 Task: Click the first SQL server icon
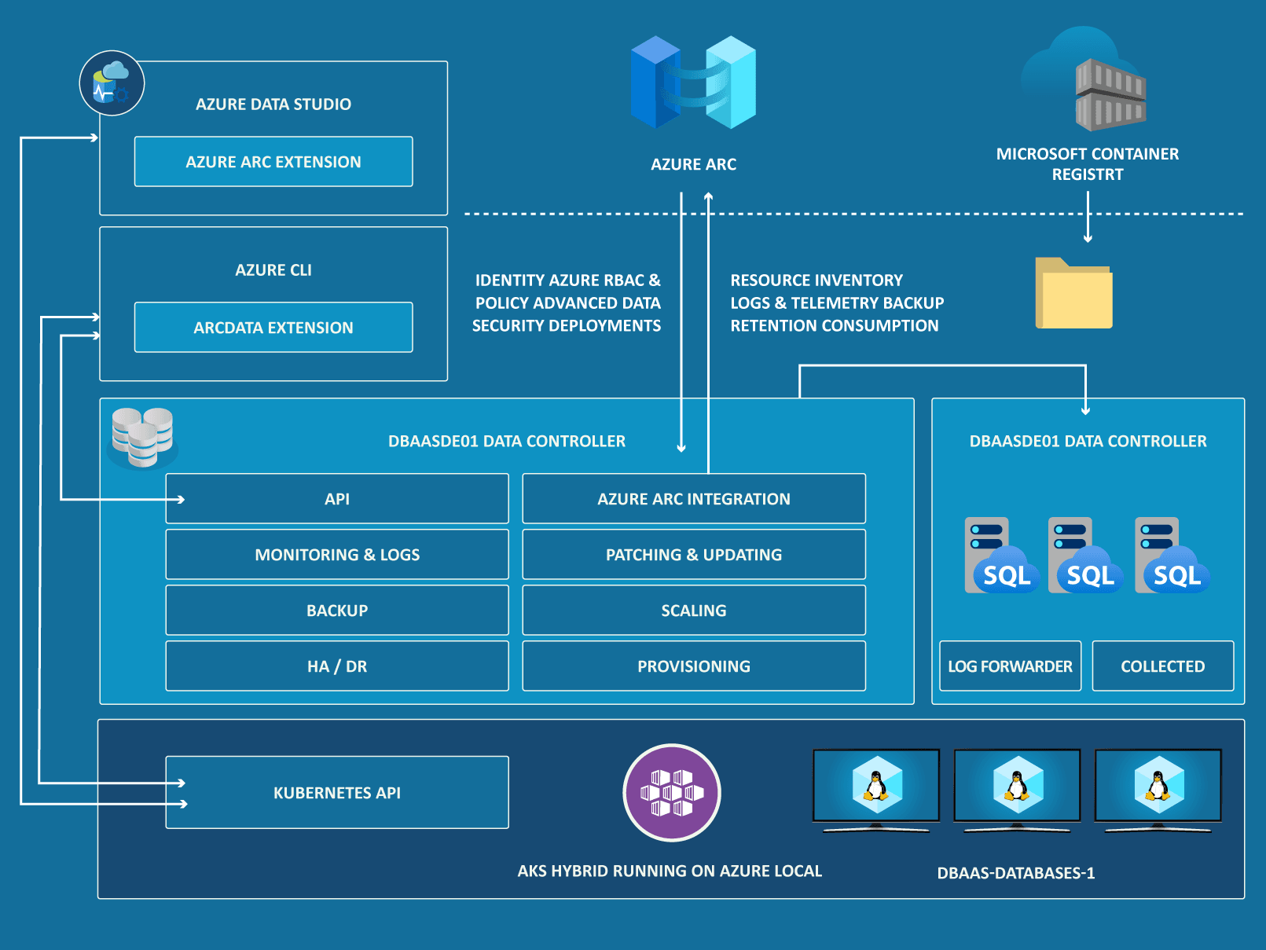click(x=1001, y=556)
